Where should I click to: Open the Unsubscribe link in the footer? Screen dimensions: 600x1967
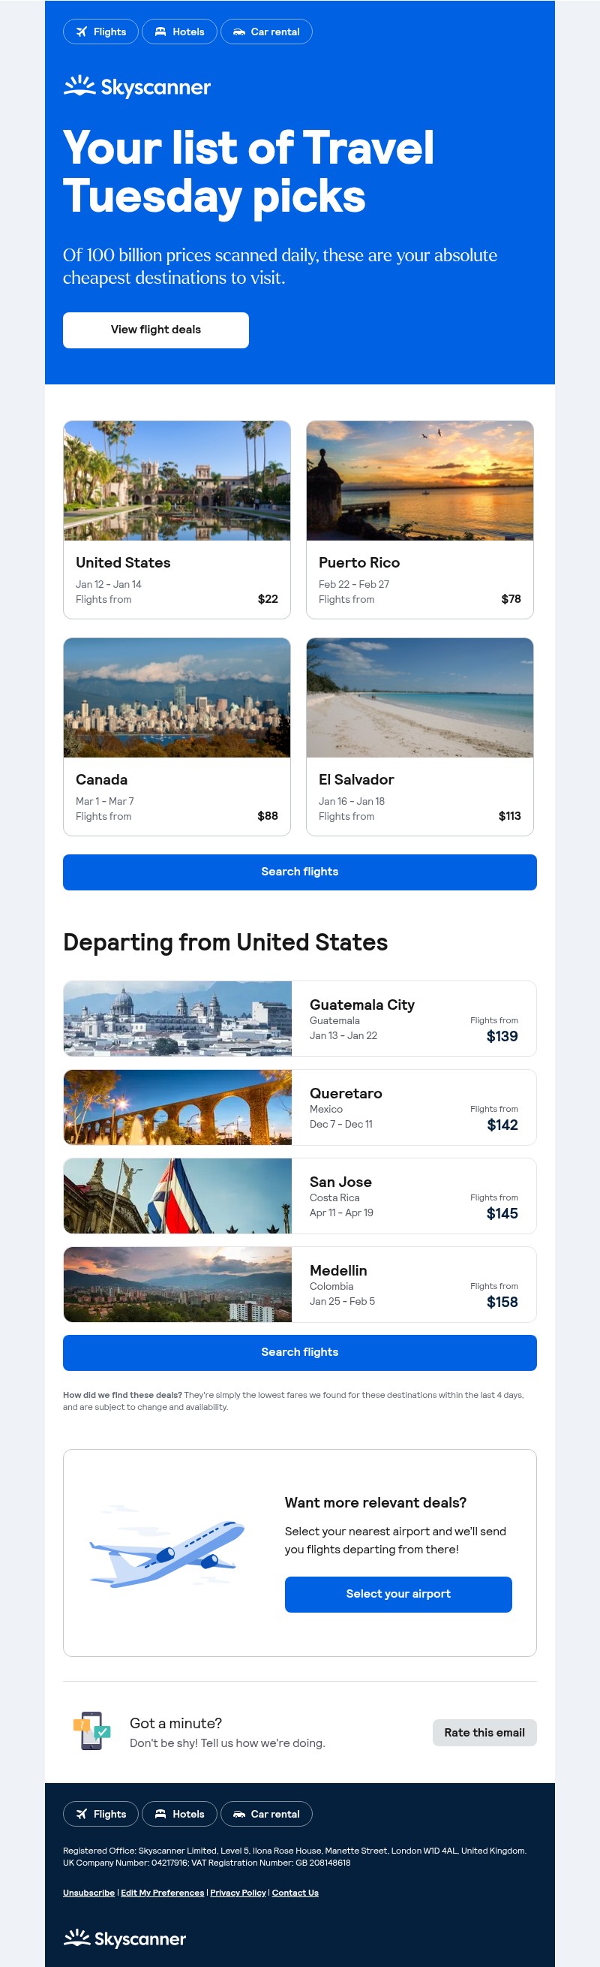pos(88,1893)
